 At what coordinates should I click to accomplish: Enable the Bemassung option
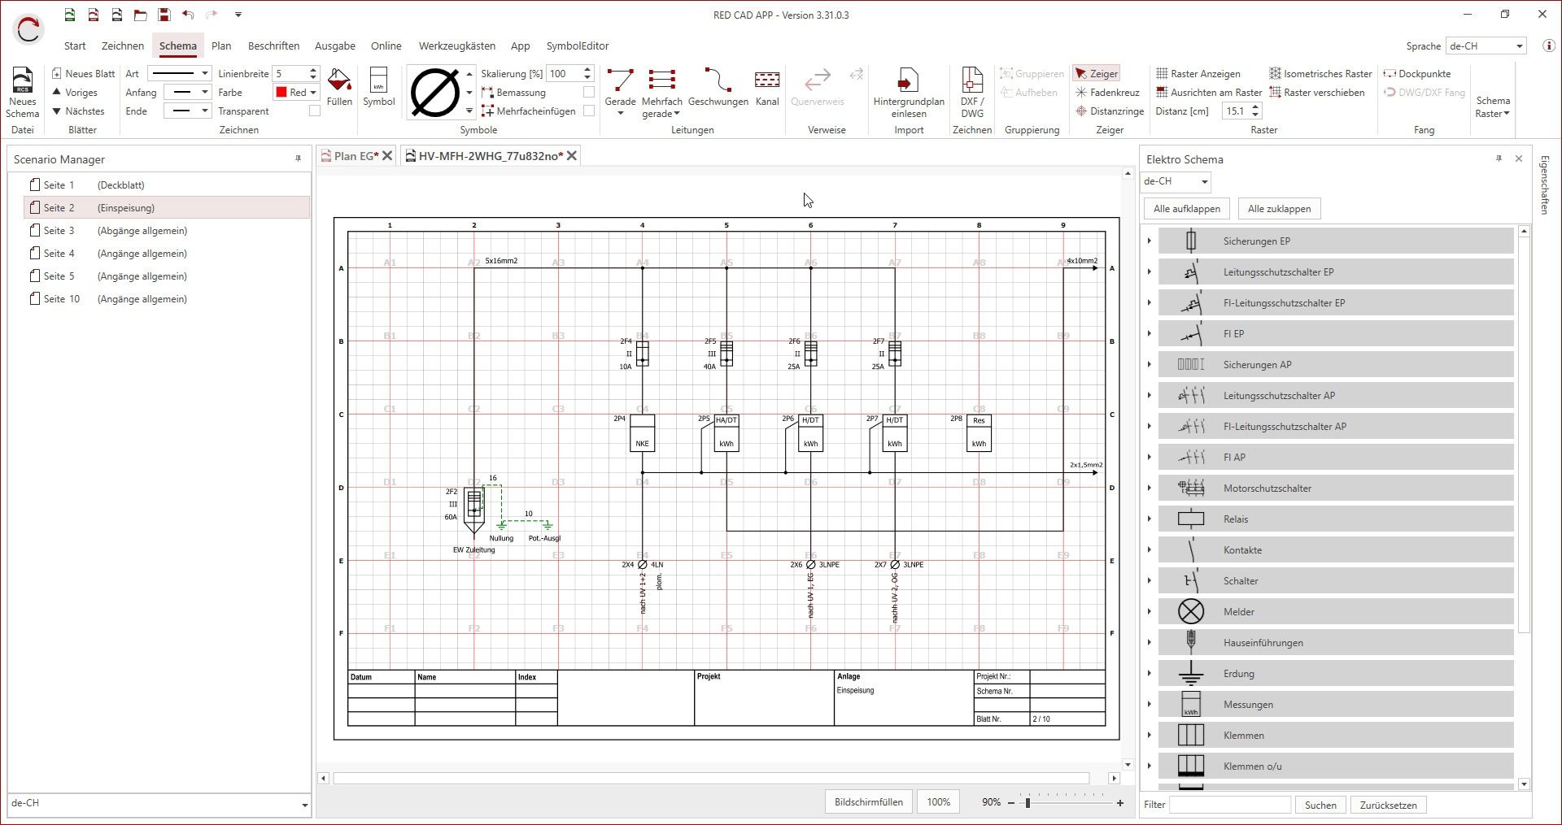[588, 92]
